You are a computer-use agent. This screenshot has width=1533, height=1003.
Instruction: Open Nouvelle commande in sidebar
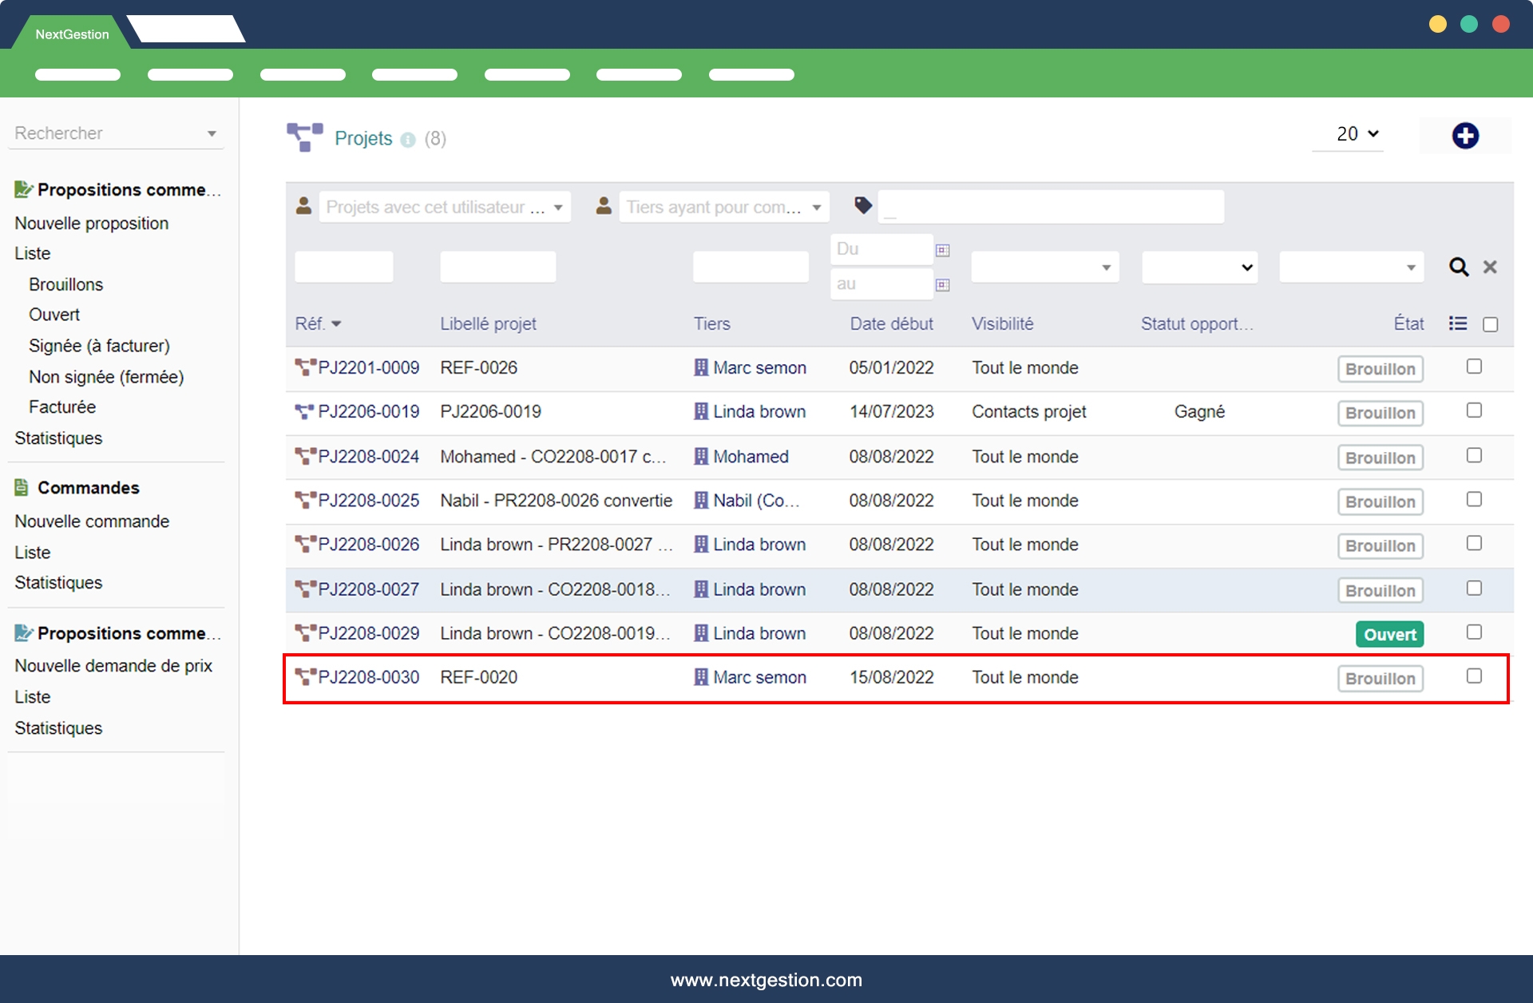(x=92, y=521)
